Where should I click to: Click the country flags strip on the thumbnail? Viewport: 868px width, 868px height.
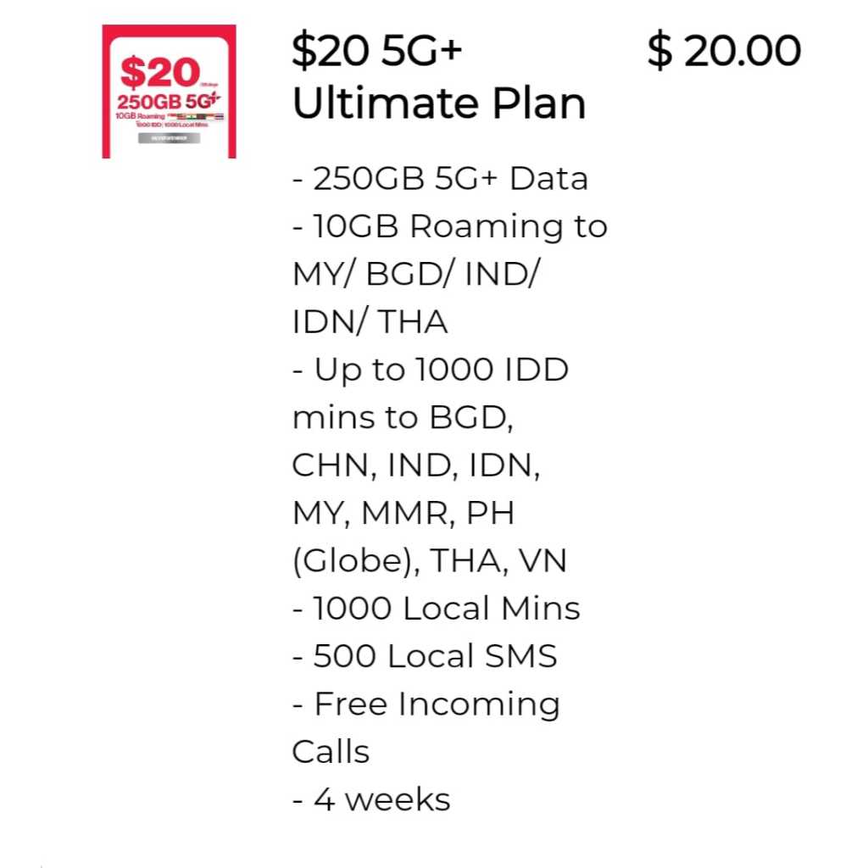point(198,116)
